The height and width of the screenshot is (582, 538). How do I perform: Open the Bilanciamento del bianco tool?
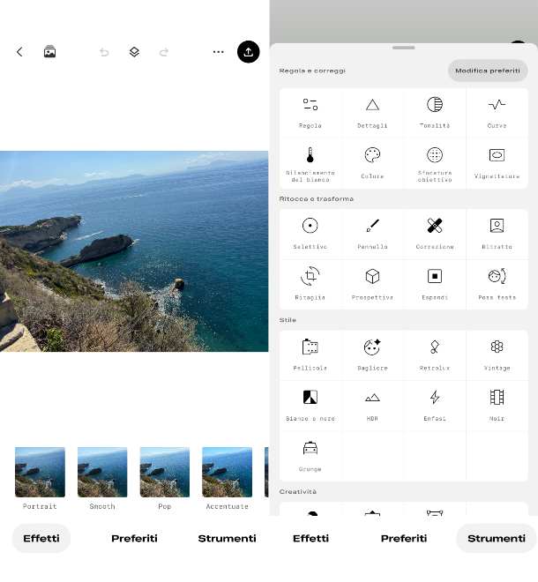pyautogui.click(x=310, y=162)
